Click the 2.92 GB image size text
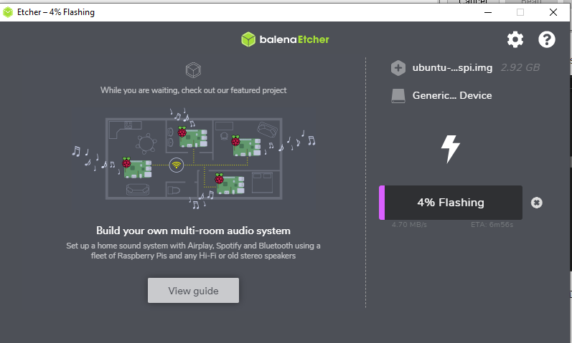This screenshot has height=343, width=572. (x=520, y=68)
